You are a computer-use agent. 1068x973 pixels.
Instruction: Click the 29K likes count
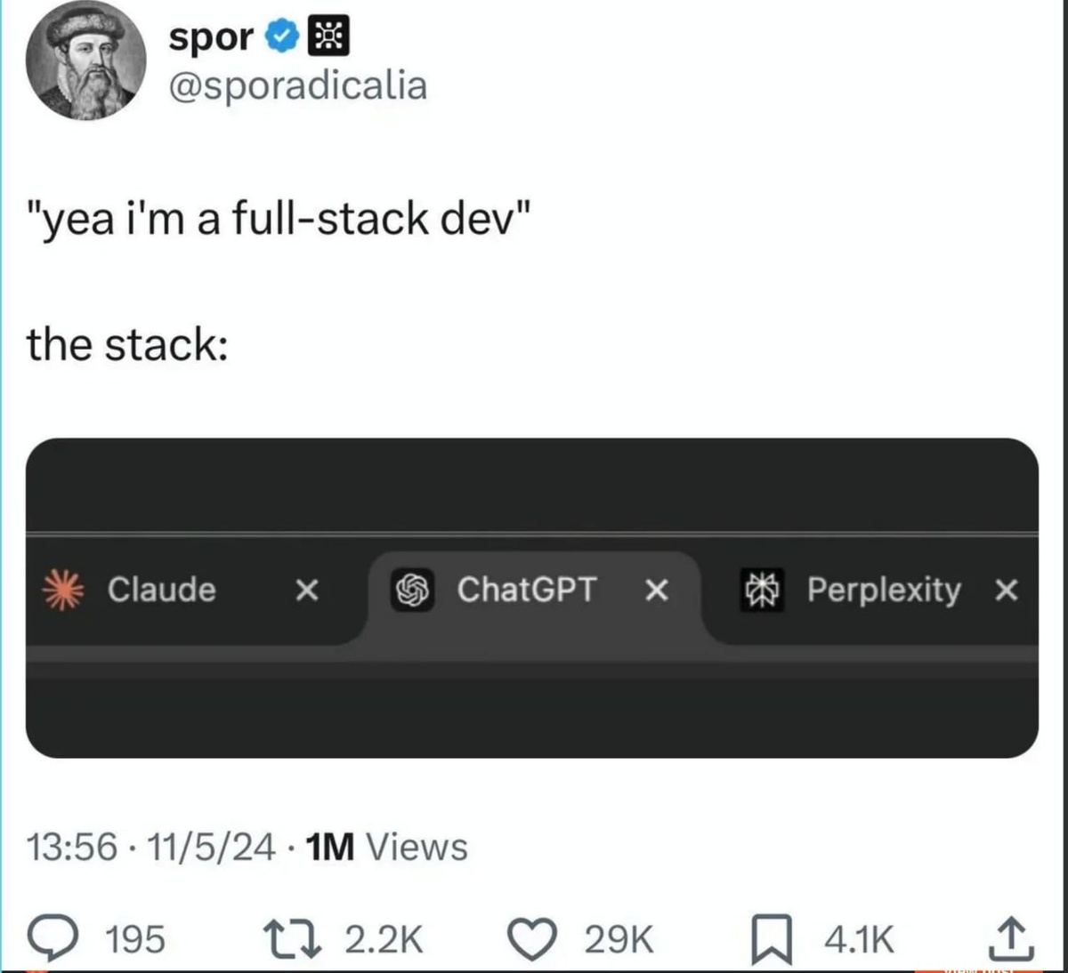coord(618,936)
